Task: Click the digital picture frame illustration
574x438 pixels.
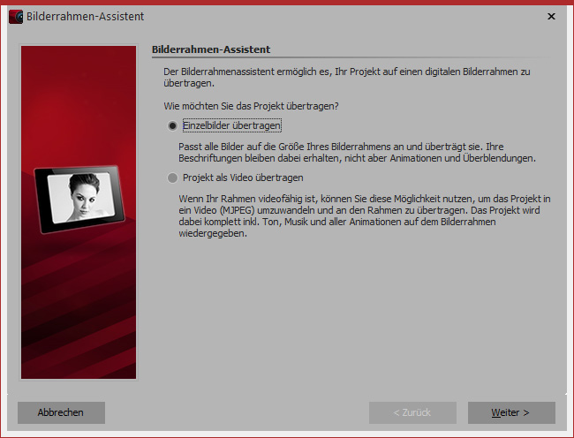Action: 79,199
